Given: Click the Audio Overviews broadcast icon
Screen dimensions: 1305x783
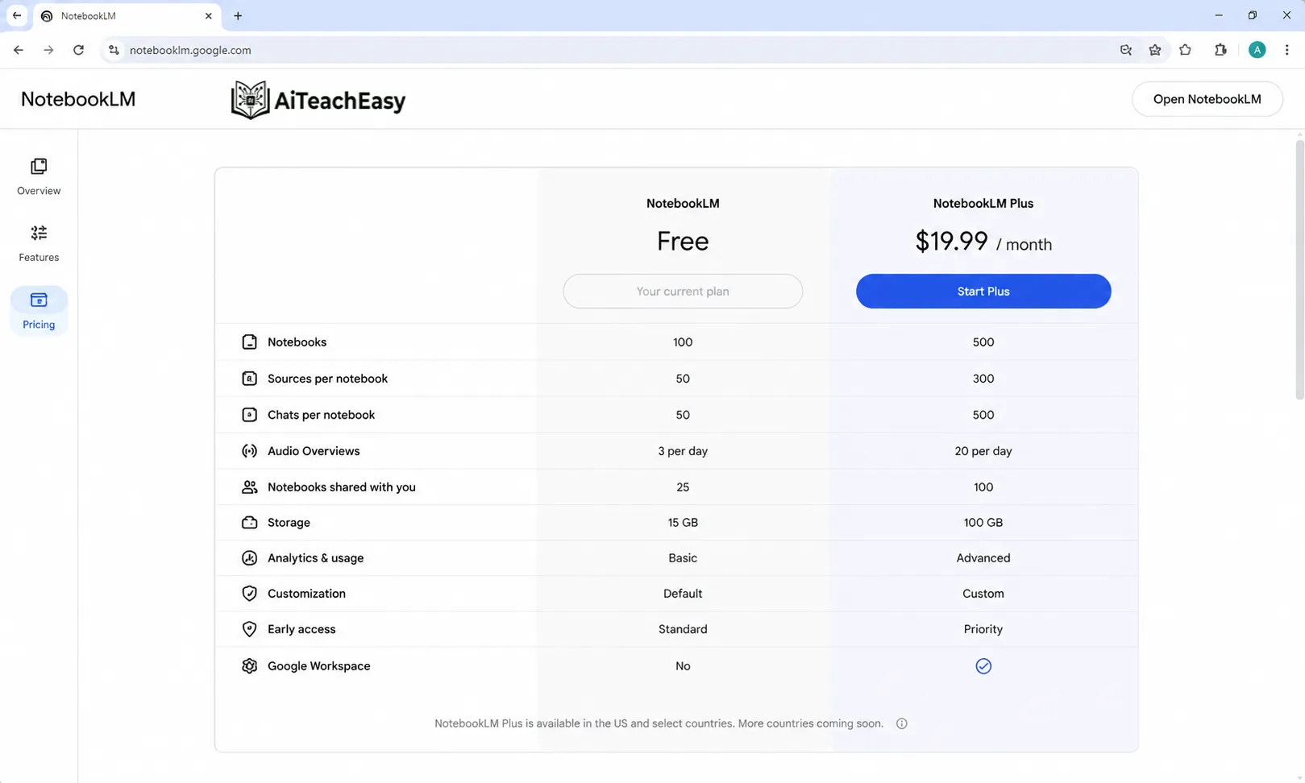Looking at the screenshot, I should (x=249, y=451).
